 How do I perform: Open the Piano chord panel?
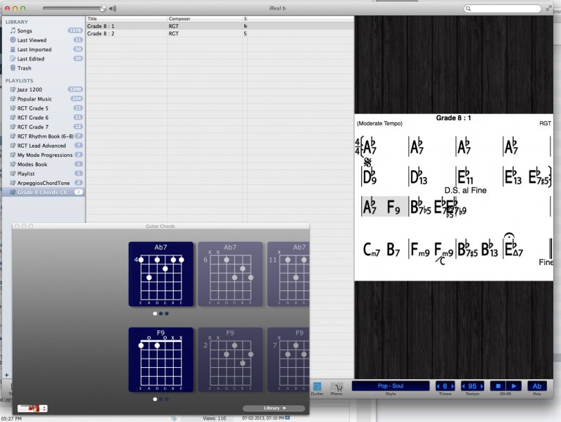(x=336, y=388)
